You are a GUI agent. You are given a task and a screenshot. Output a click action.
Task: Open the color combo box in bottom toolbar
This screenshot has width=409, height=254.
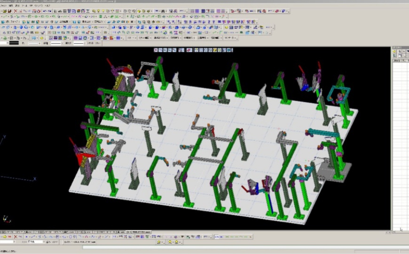point(35,242)
